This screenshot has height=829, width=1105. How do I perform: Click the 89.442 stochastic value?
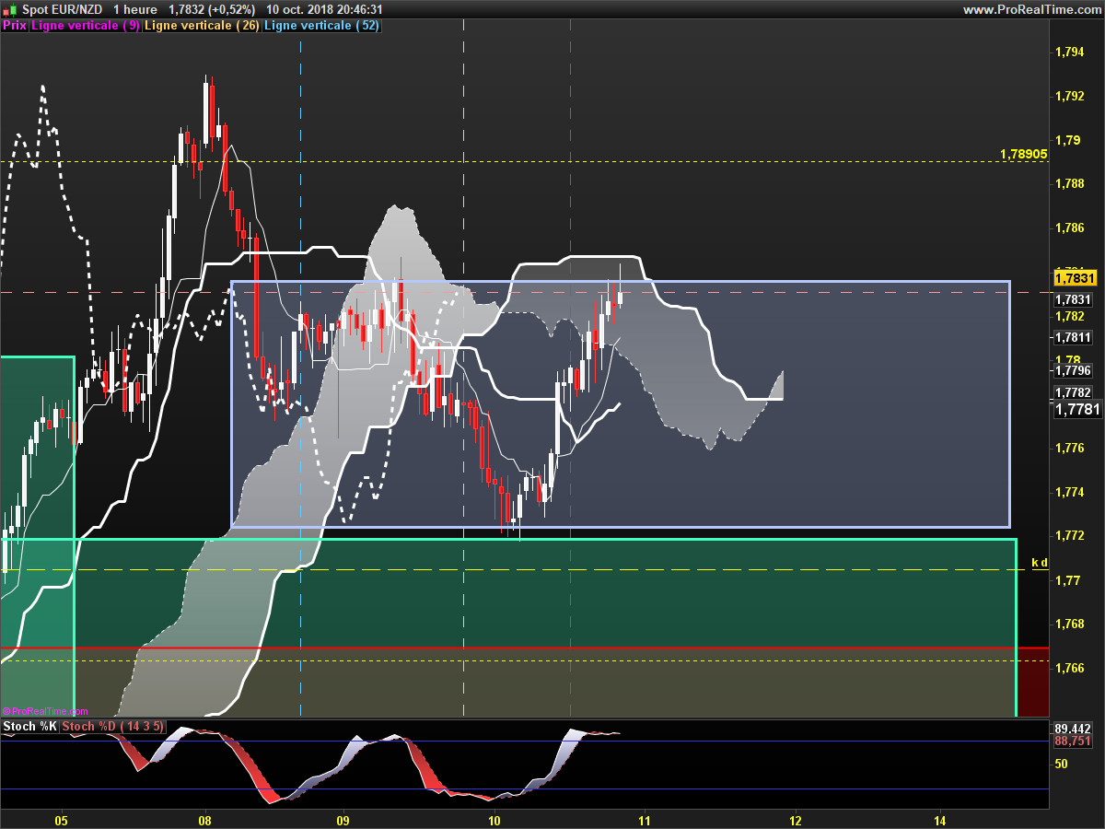coord(1073,728)
